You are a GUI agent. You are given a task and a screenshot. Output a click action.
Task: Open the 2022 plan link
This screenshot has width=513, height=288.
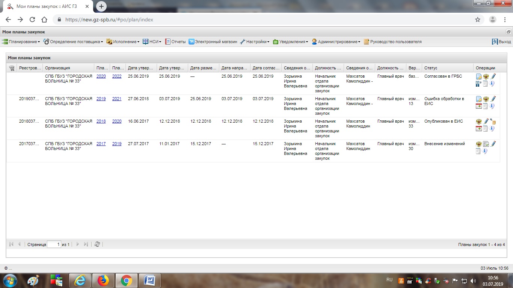[117, 76]
